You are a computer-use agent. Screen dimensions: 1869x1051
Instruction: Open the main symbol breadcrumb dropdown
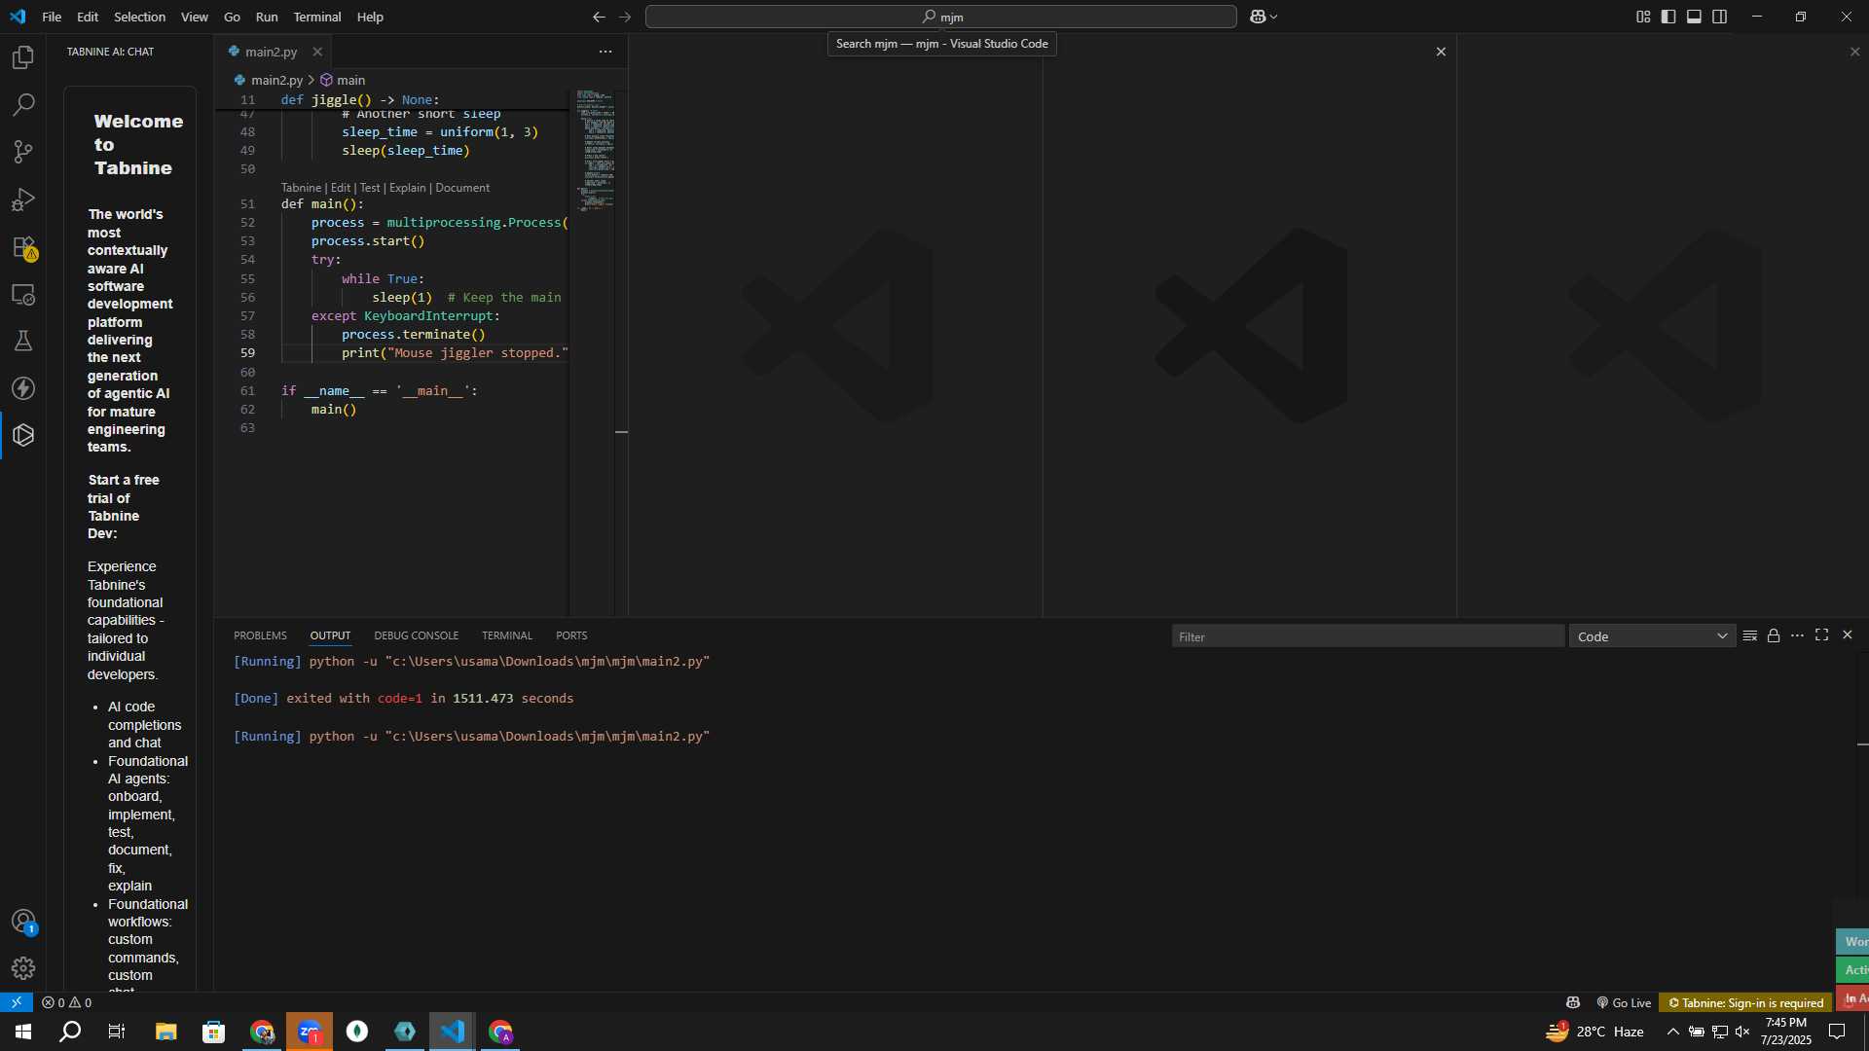pos(343,80)
